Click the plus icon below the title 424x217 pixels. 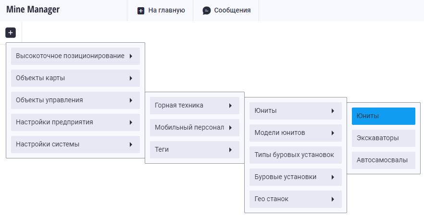click(x=11, y=33)
